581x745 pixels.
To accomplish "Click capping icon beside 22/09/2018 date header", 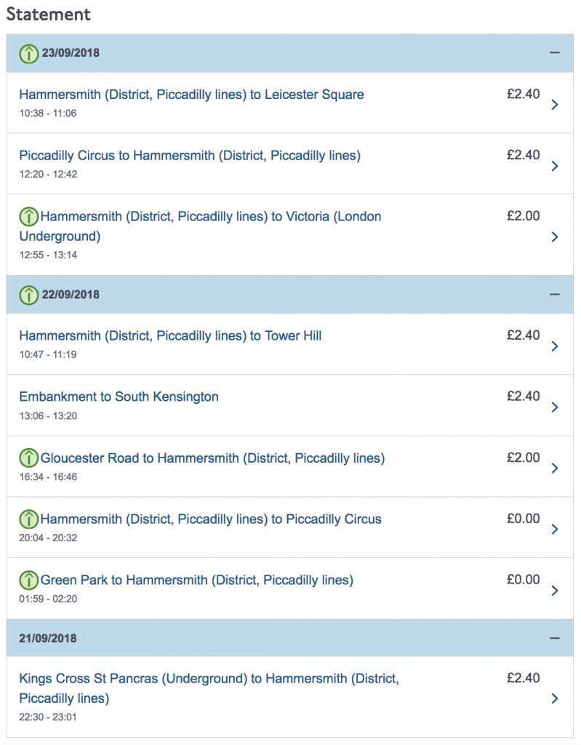I will point(28,295).
